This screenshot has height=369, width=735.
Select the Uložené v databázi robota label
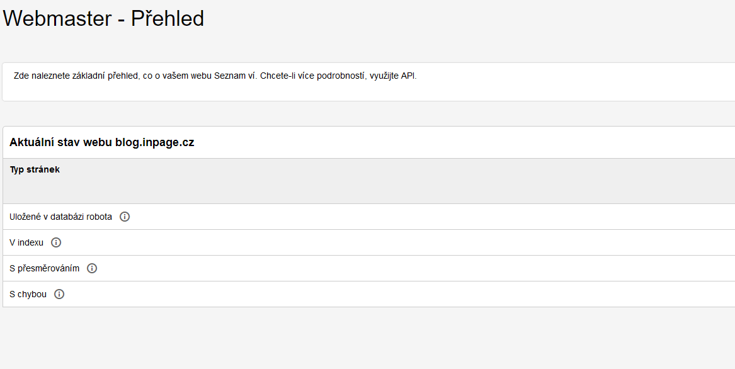(60, 217)
